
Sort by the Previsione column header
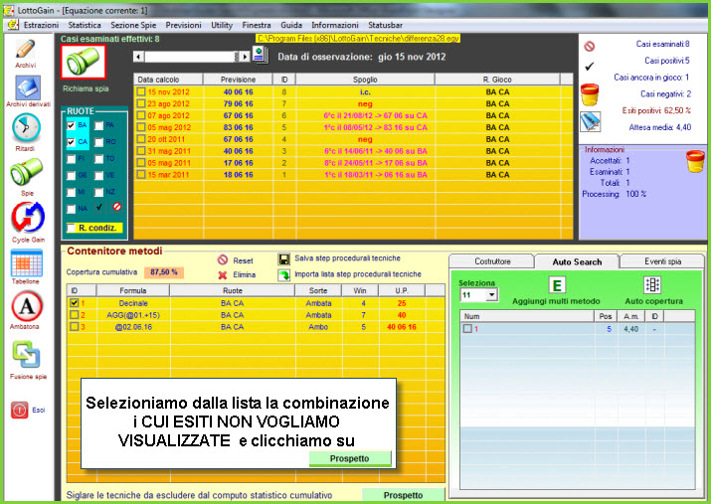238,80
